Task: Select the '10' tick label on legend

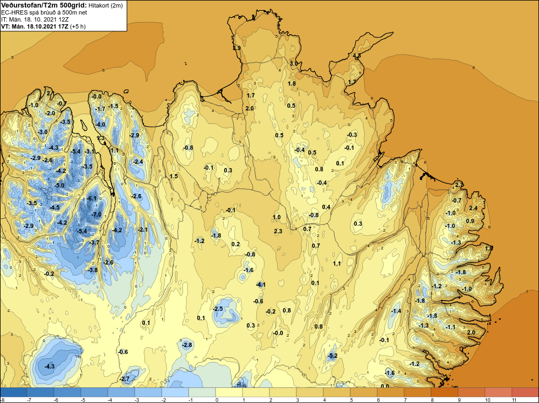Action: click(x=487, y=400)
